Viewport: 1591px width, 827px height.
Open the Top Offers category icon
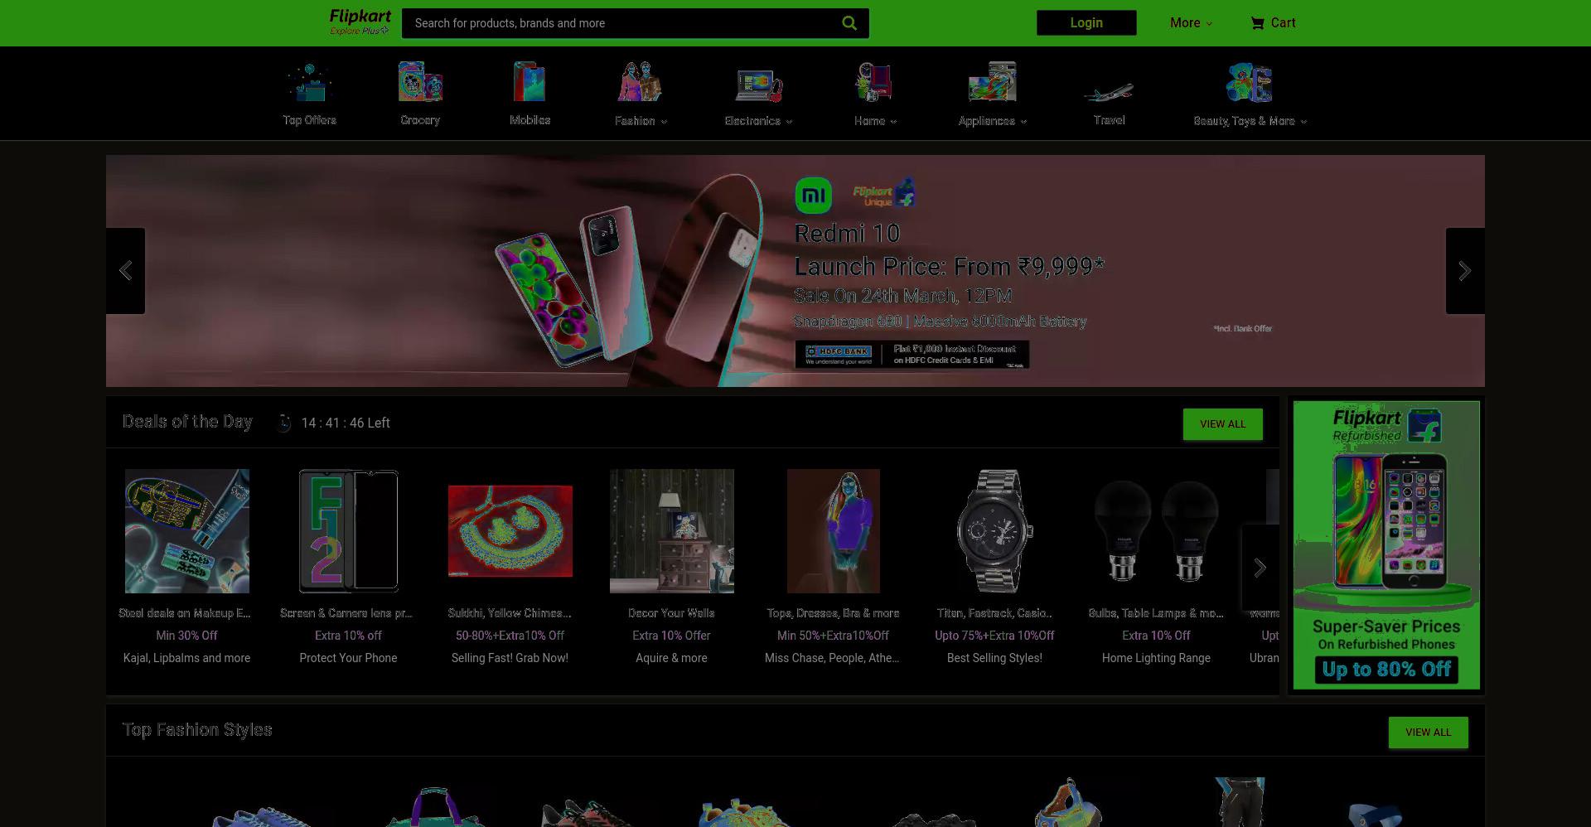tap(309, 82)
